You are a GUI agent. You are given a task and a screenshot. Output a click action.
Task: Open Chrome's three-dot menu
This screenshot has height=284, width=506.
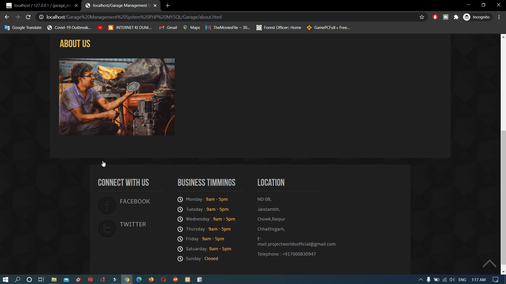499,17
